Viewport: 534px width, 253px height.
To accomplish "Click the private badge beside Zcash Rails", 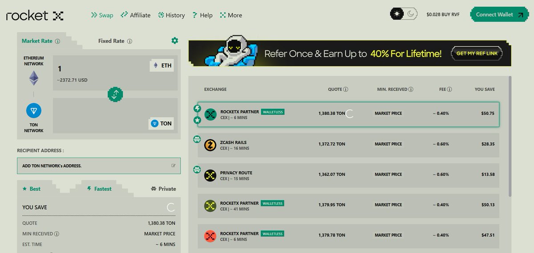I will point(198,138).
